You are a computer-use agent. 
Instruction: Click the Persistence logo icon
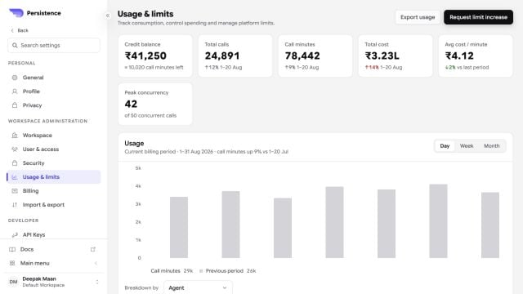pos(16,13)
